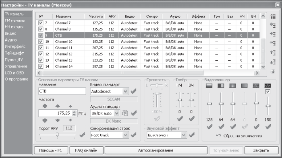This screenshot has height=158, width=282.
Task: Click first videomixer brightness icon
Action: click(209, 86)
